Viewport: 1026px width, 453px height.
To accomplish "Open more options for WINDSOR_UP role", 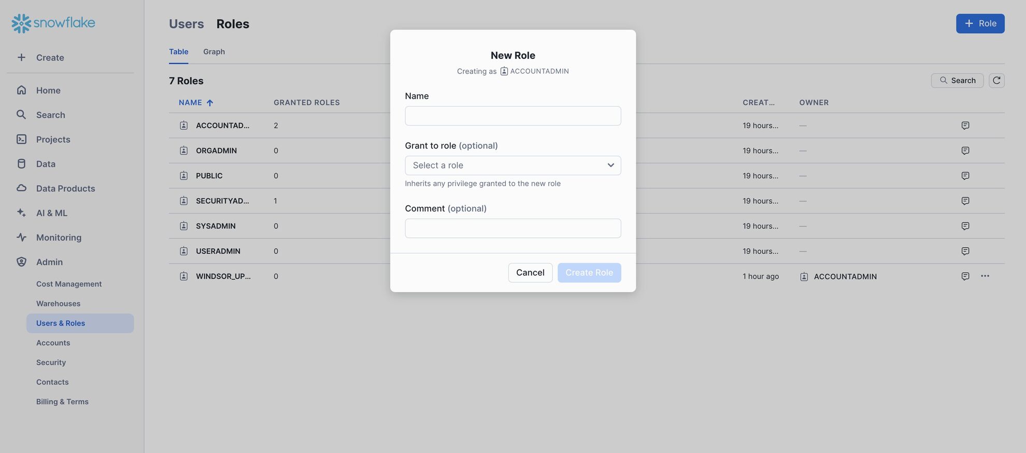I will [x=985, y=276].
